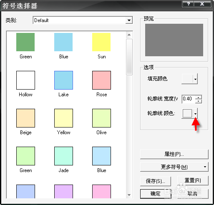Select the Jade fill symbol

coord(63,156)
